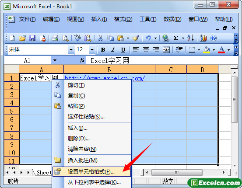Apply the yellow Fill Color bucket
The height and width of the screenshot is (188, 242).
(x=207, y=50)
